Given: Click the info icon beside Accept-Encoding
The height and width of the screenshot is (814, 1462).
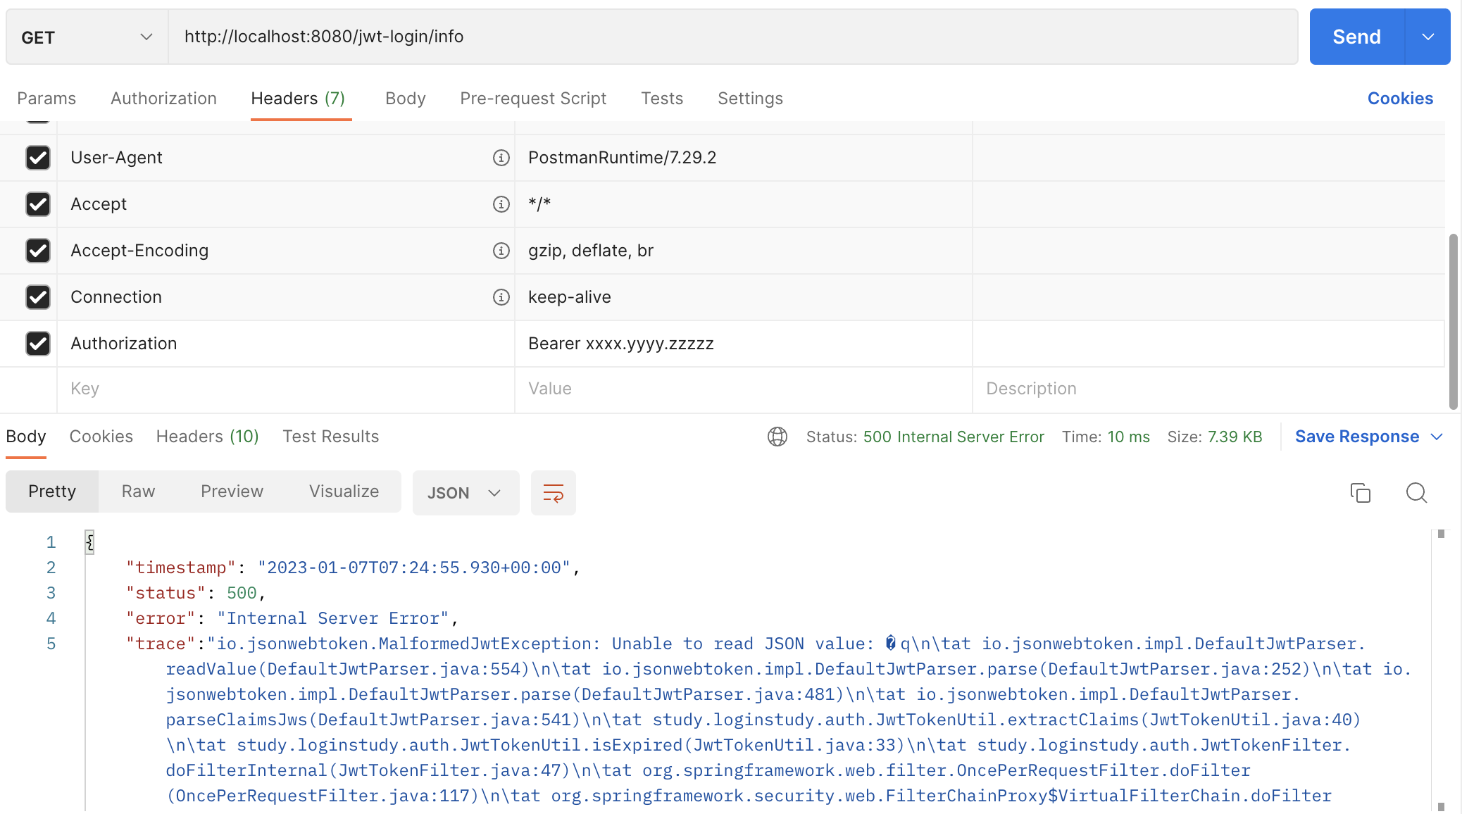Looking at the screenshot, I should [501, 251].
